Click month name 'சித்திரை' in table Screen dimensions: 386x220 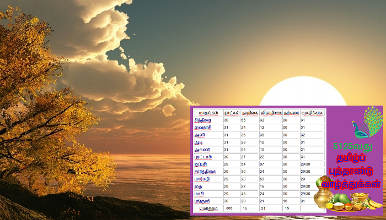[x=202, y=120]
